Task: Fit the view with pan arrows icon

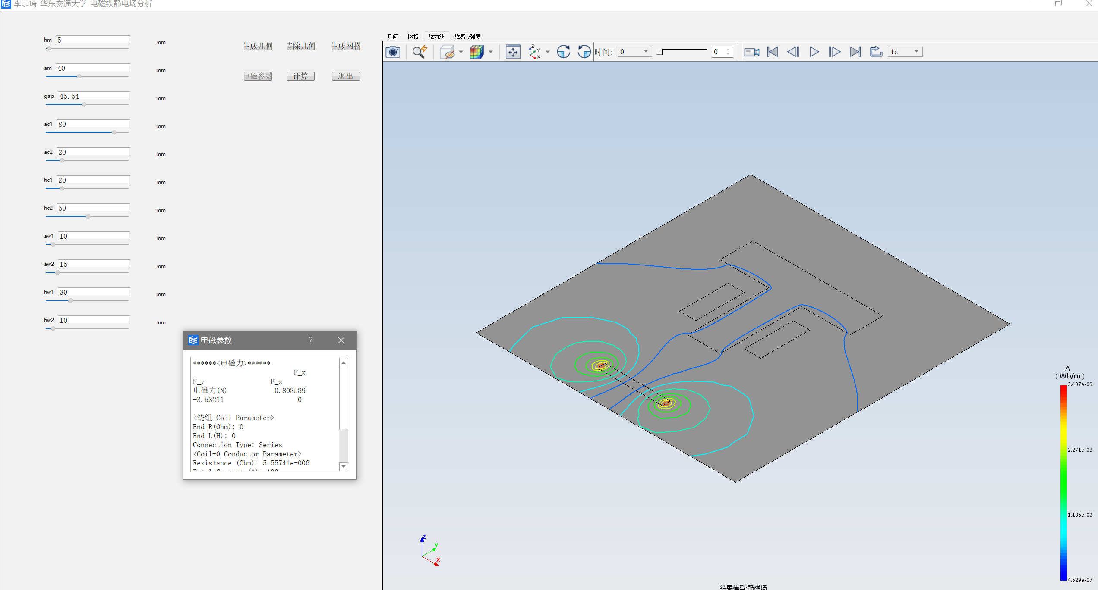Action: pyautogui.click(x=513, y=52)
